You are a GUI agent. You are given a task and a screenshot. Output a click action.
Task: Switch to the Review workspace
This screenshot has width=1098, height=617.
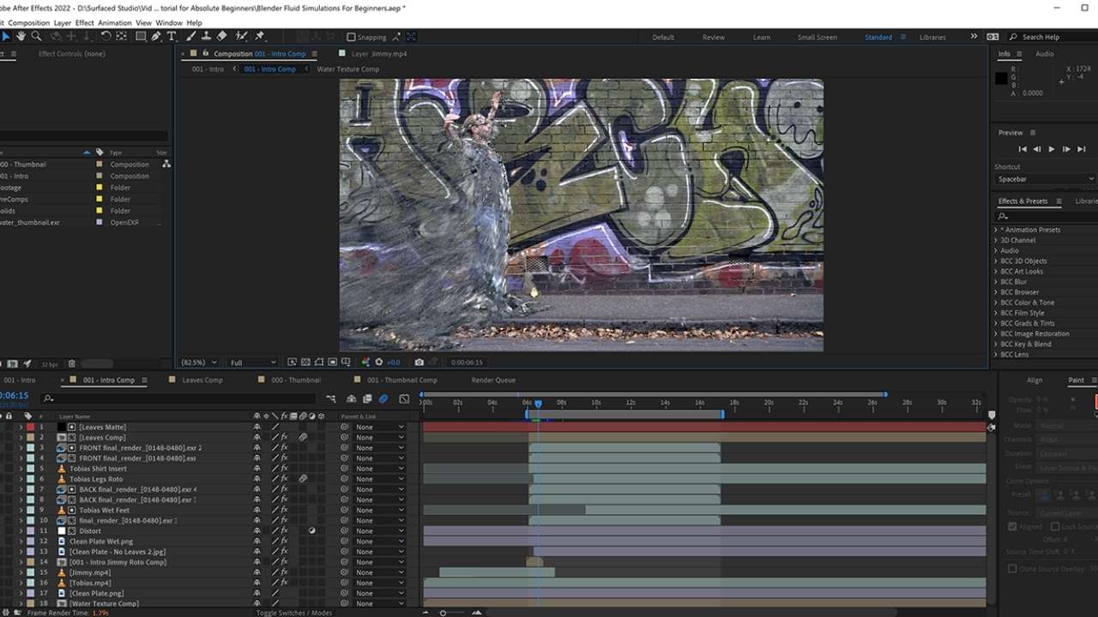714,37
